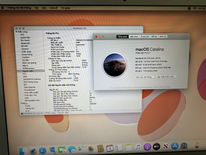Click the Wi-Fi status icon in menu bar

(194, 8)
